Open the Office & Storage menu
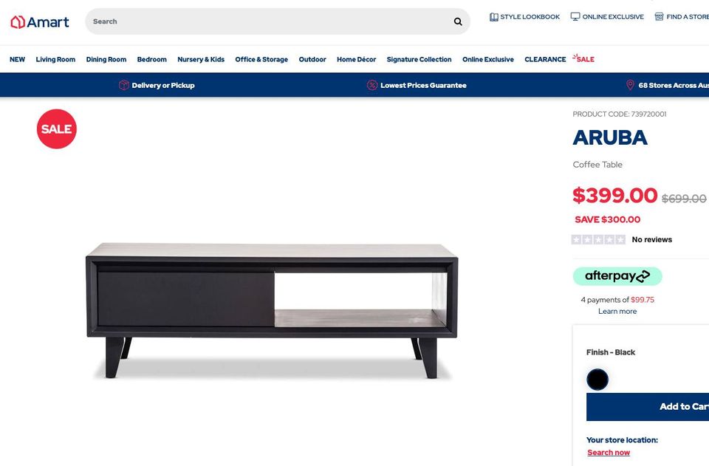 coord(261,59)
